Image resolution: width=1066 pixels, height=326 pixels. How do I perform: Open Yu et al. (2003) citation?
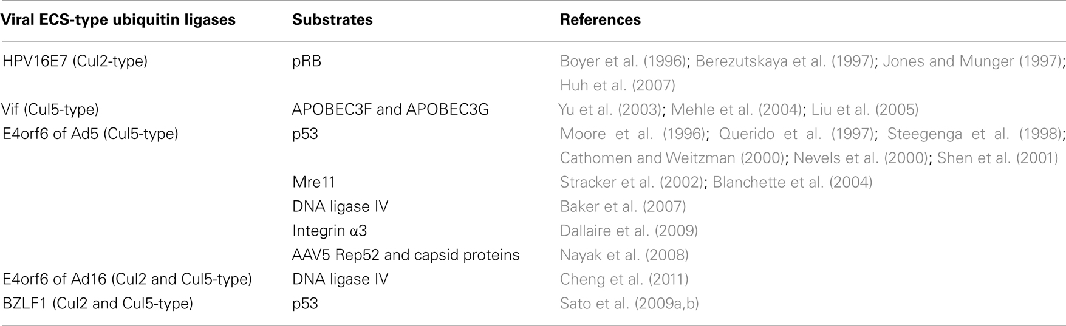[609, 110]
